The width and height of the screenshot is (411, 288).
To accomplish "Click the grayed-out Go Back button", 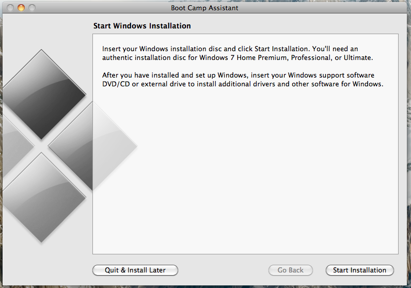I will click(290, 270).
